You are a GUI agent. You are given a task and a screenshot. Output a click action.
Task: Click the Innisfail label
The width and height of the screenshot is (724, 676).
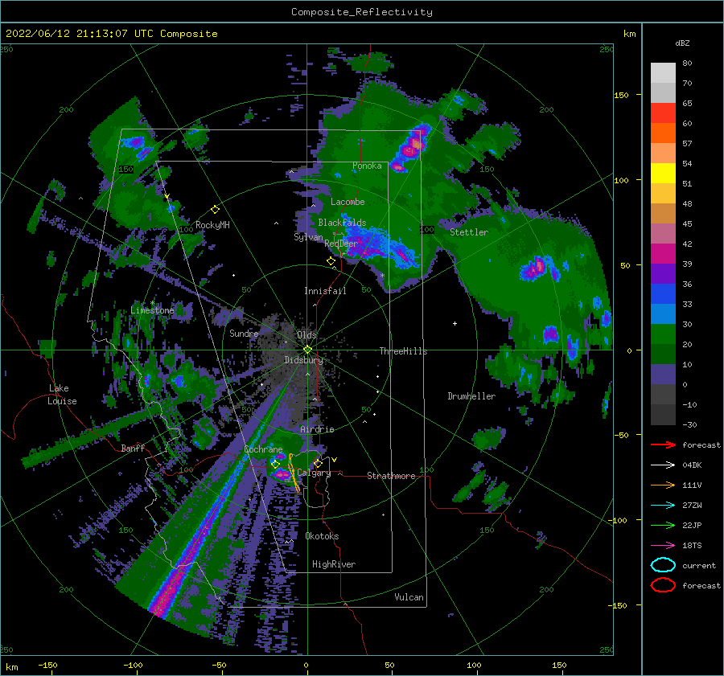(325, 291)
